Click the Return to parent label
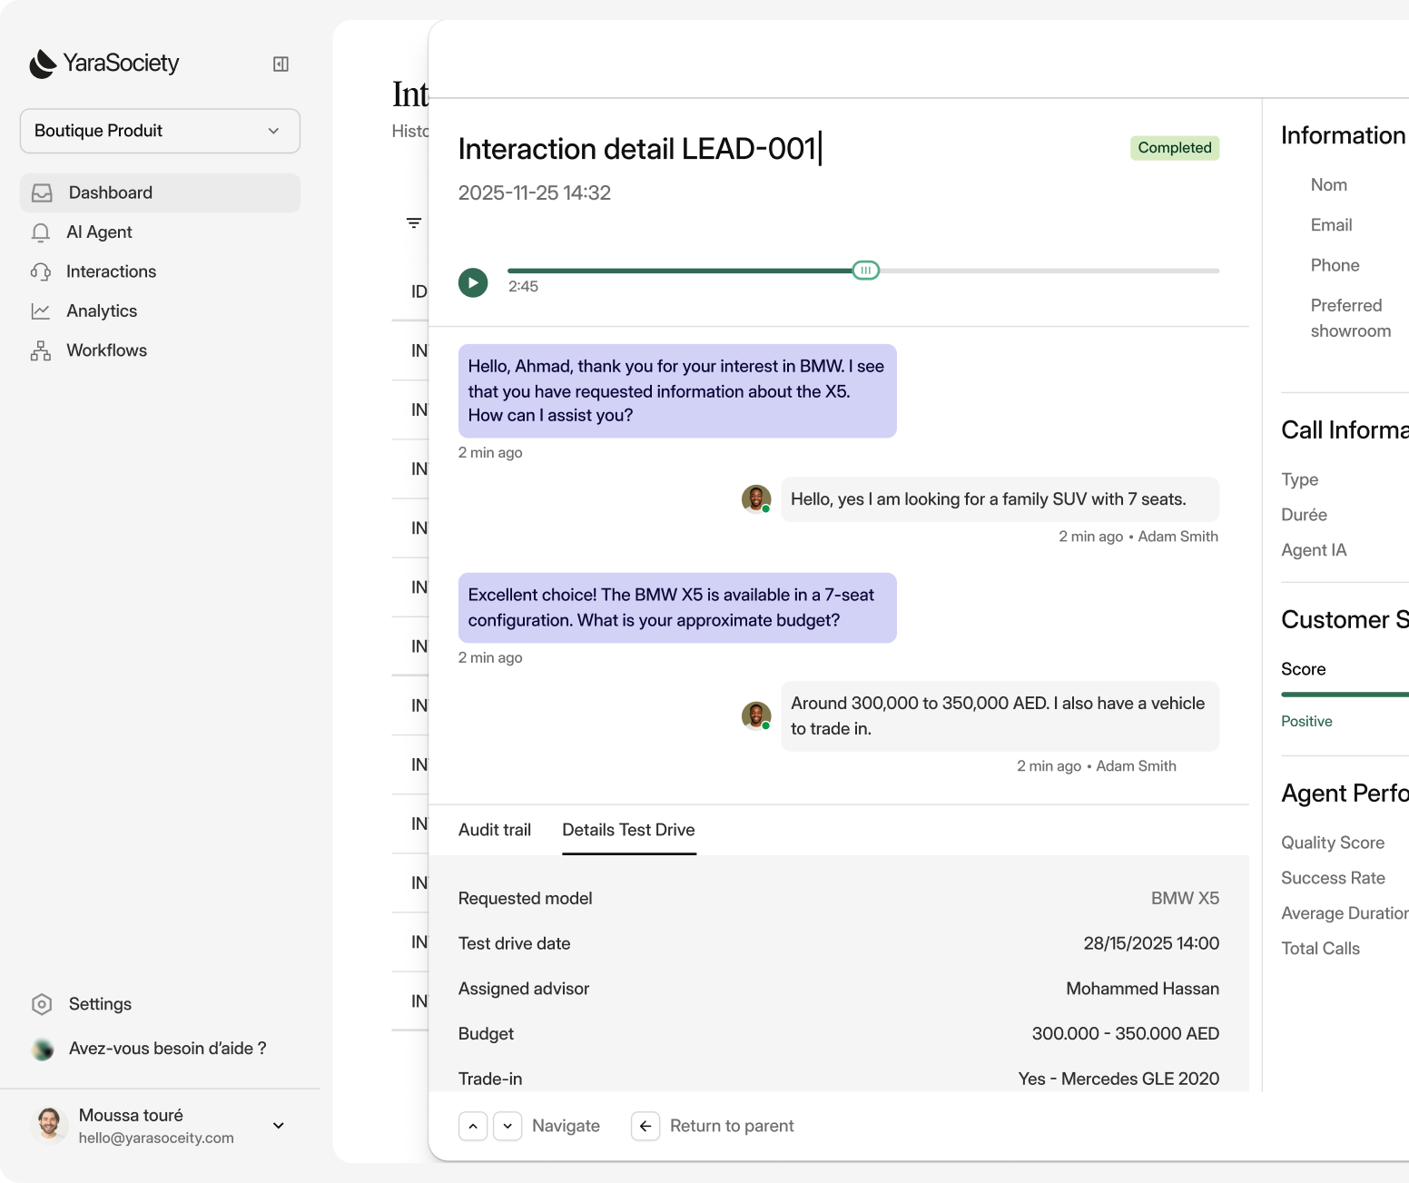 tap(732, 1126)
